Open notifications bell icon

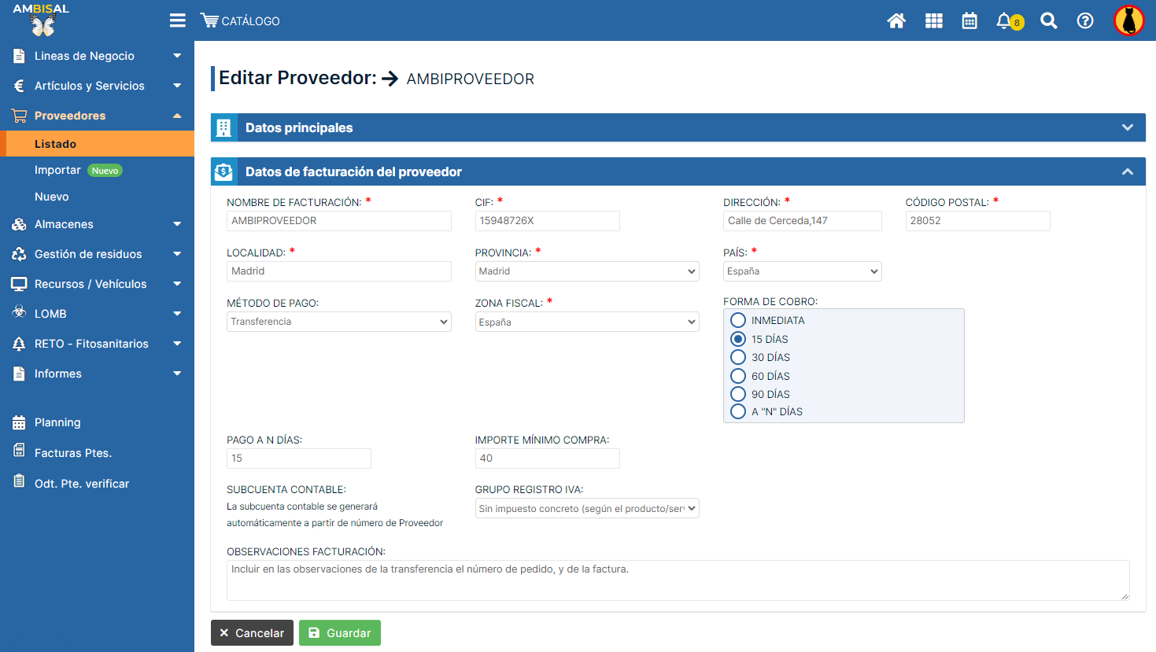[x=1005, y=21]
